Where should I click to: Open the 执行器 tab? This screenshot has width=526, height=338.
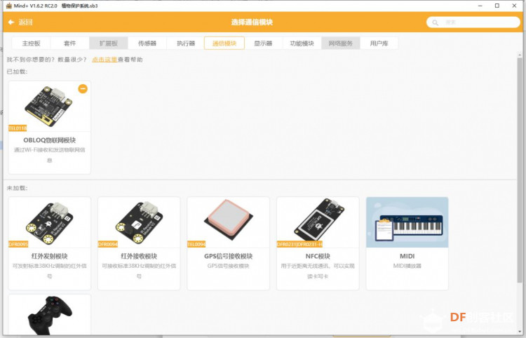186,43
